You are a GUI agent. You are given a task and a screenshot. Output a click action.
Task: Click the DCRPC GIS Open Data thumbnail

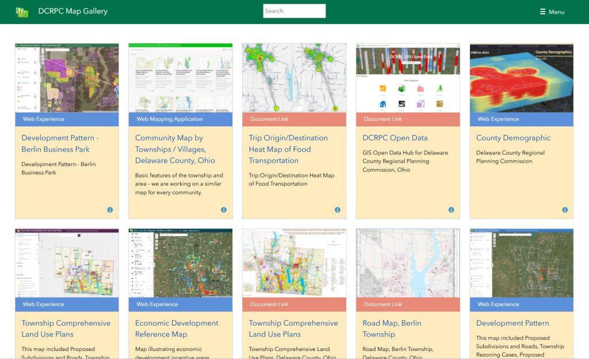tap(408, 78)
